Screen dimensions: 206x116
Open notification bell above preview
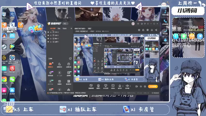[x=152, y=30]
